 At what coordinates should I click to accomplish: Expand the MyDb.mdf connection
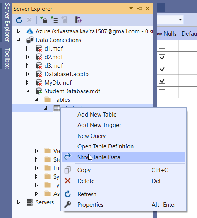pos(28,83)
